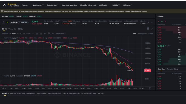The width and height of the screenshot is (186, 104).
Task: Open the Bot giao dịch dropdown menu
Action: click(53, 5)
